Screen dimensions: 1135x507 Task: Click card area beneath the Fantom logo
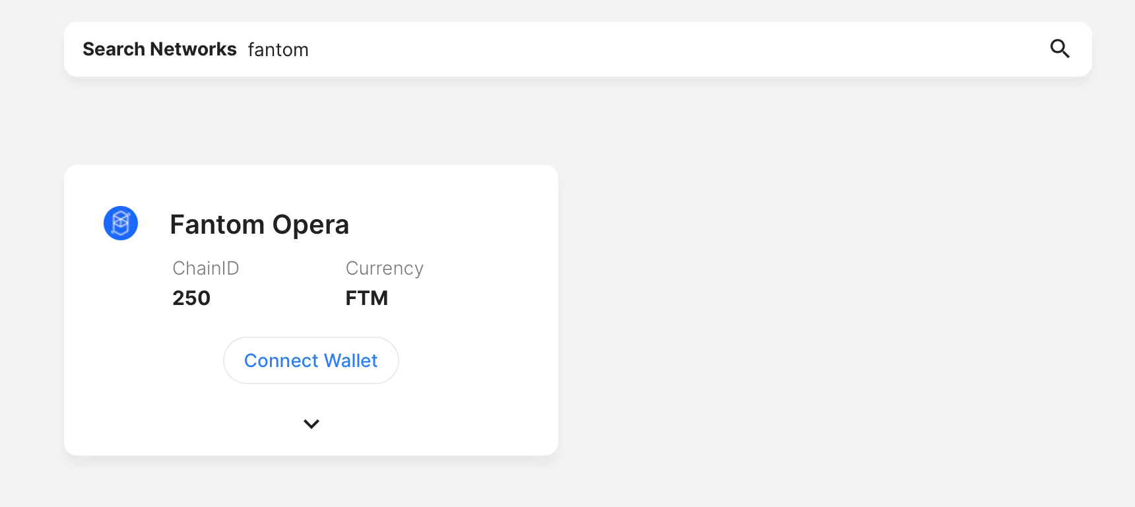pyautogui.click(x=121, y=297)
